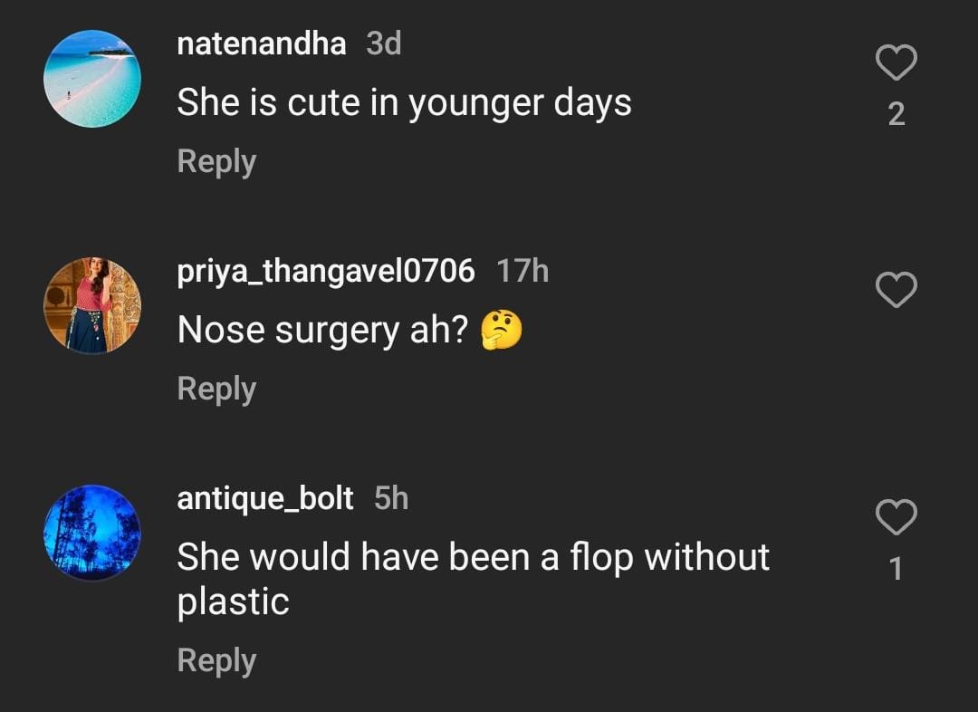Image resolution: width=978 pixels, height=712 pixels.
Task: Tap the thinking face emoji in priya's comment
Action: (501, 332)
